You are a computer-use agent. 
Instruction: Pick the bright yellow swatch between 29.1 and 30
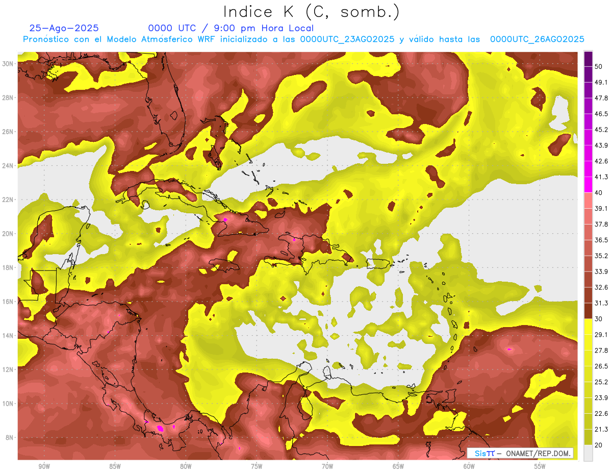tap(588, 327)
